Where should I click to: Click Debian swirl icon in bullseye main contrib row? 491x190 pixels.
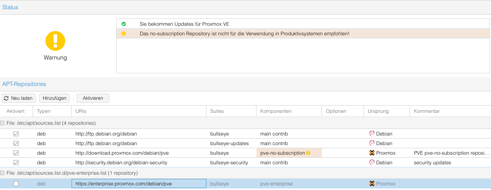(x=372, y=134)
